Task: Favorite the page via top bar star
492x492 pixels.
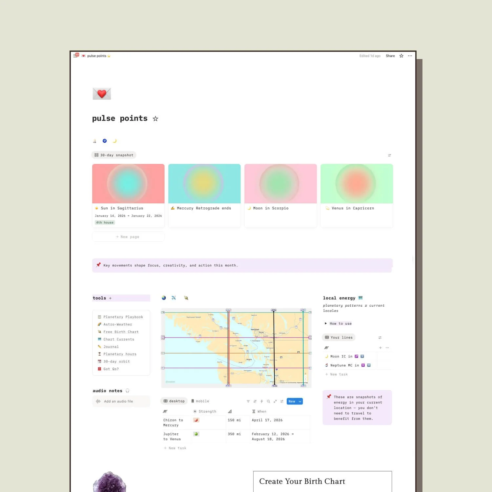Action: (401, 56)
